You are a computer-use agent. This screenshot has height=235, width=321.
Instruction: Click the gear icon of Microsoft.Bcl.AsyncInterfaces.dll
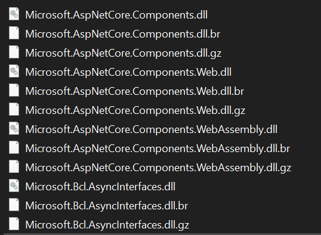point(14,186)
